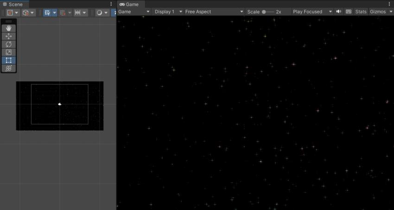Screen dimensions: 394x210
Task: Open the Display 1 dropdown
Action: (168, 12)
